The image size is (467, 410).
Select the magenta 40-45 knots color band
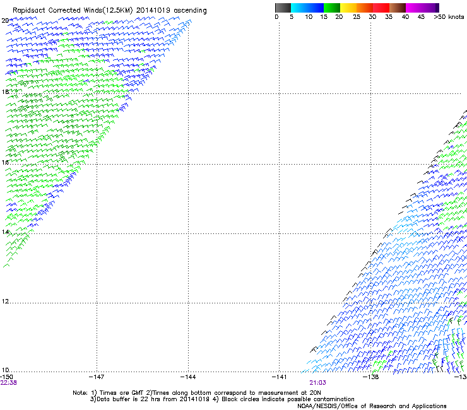[x=413, y=8]
